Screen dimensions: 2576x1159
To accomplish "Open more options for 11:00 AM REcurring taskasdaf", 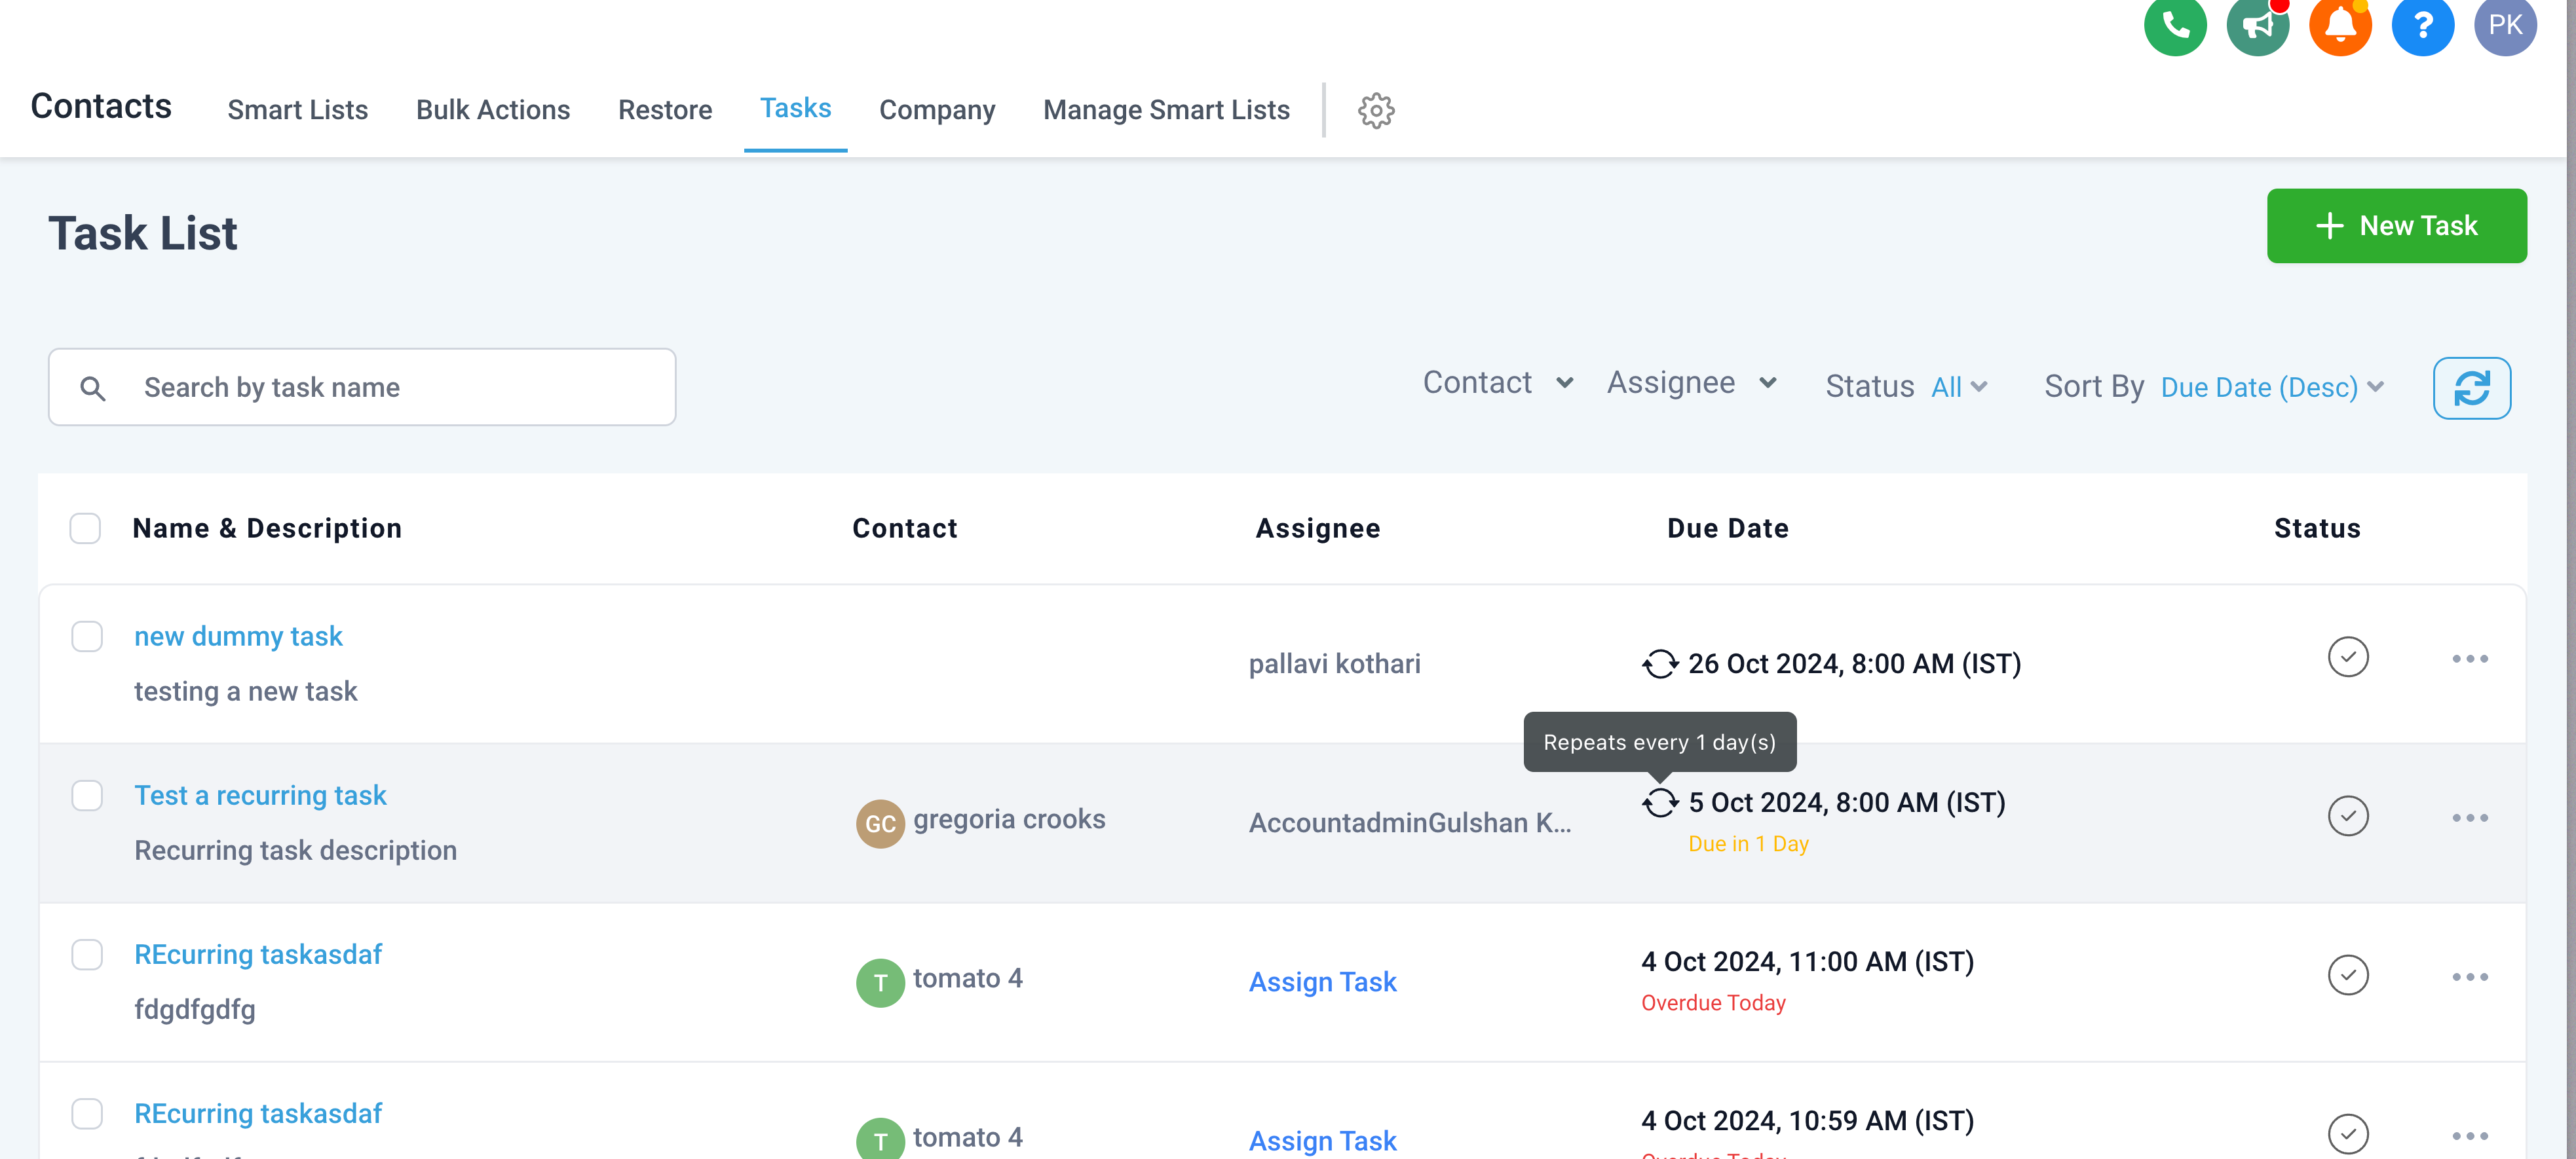I will pos(2470,976).
